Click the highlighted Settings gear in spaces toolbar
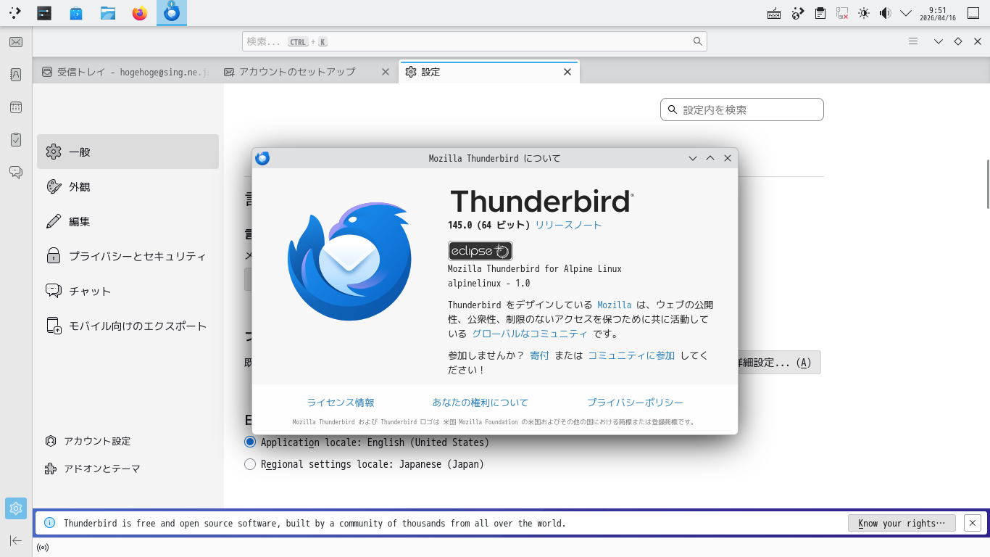Screen dimensions: 990x557 [16, 508]
